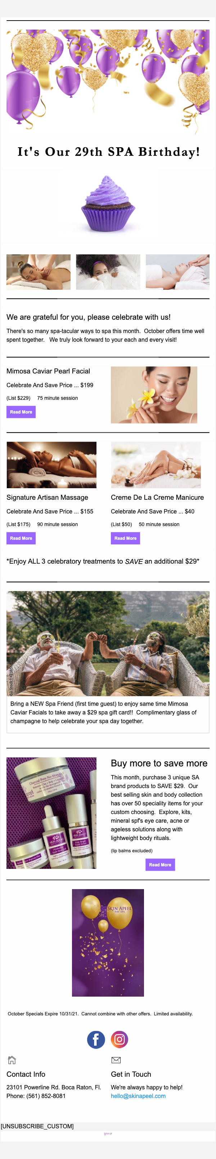Click the candlelit massage photo

tap(51, 465)
